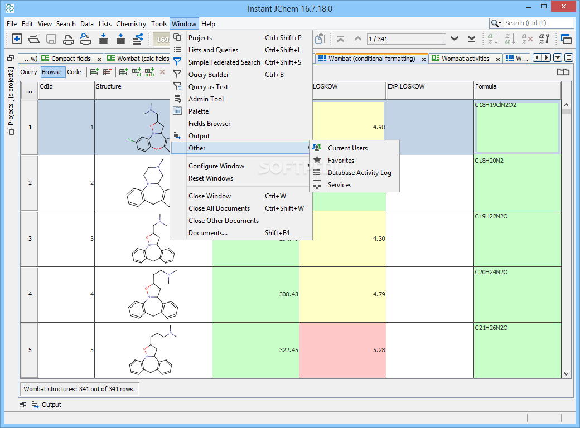580x428 pixels.
Task: Go to previous record arrow
Action: point(357,39)
